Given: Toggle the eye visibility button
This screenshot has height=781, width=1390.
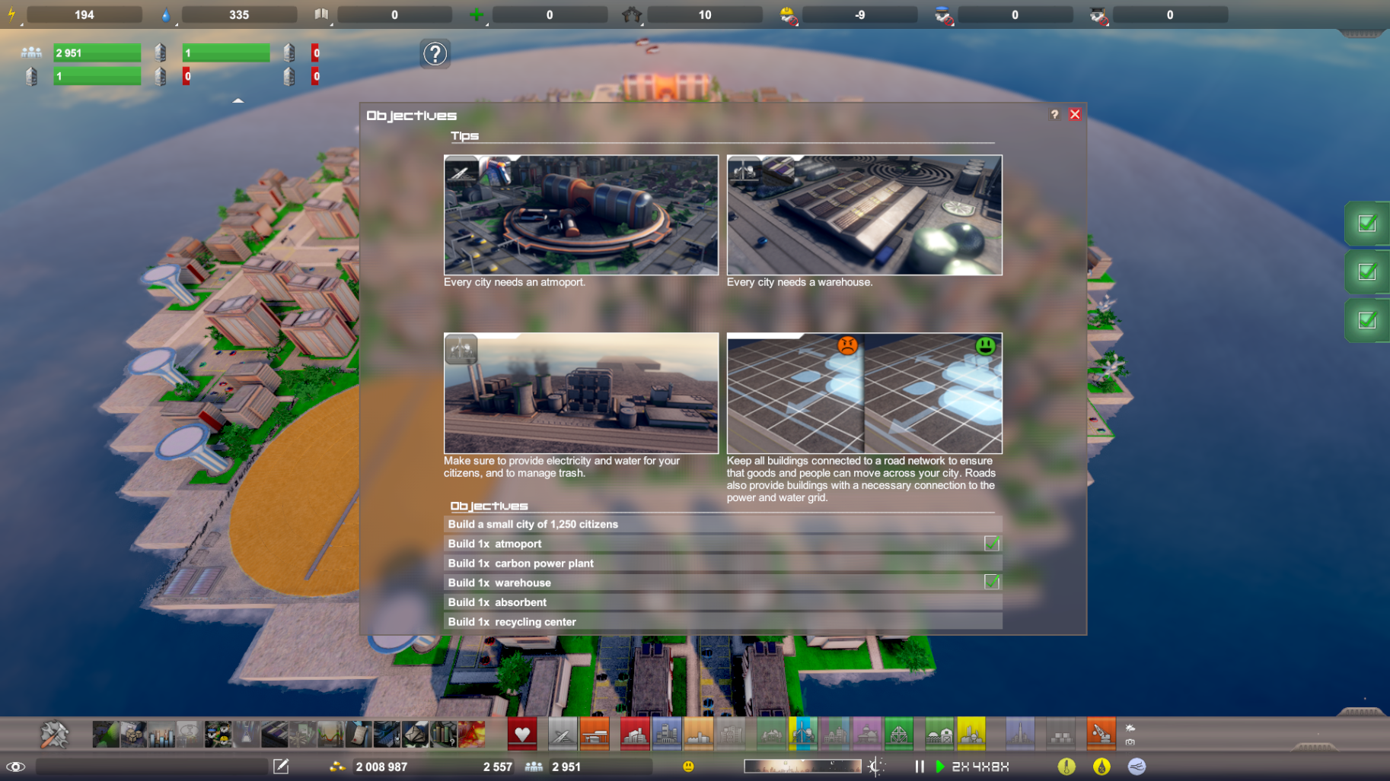Looking at the screenshot, I should [x=15, y=767].
